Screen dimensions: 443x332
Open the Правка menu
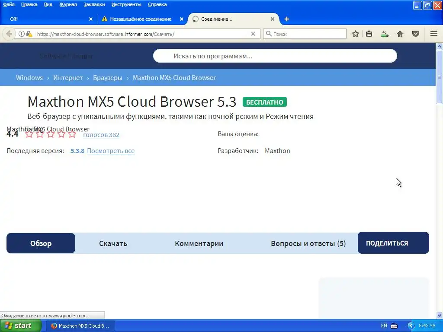pyautogui.click(x=29, y=4)
